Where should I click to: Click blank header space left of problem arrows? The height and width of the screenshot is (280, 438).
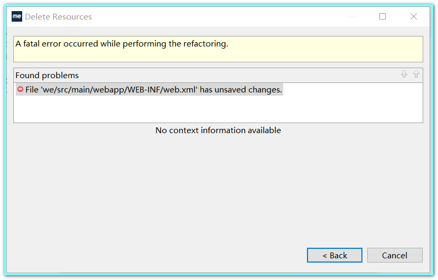tap(238, 75)
